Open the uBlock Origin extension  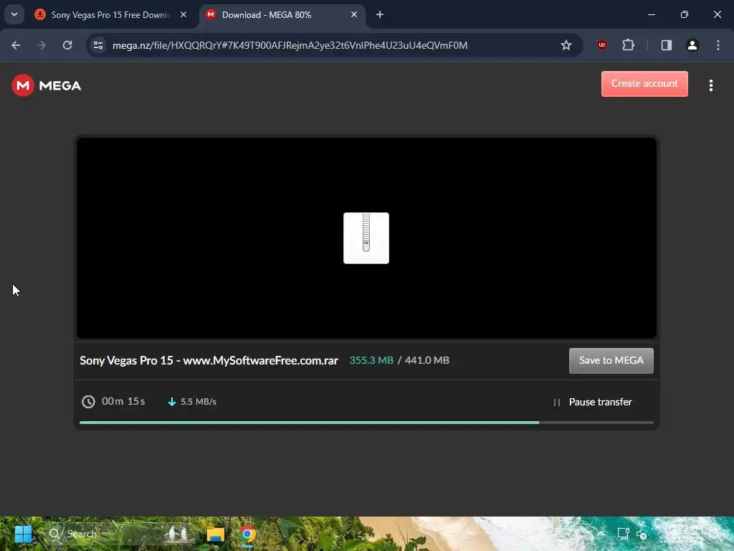tap(602, 45)
